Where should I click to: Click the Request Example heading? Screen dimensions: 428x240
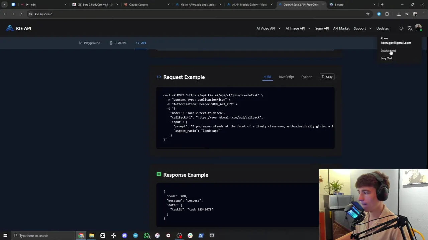[184, 77]
